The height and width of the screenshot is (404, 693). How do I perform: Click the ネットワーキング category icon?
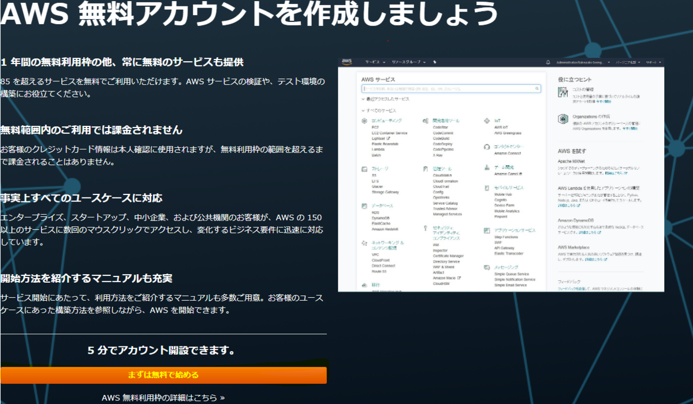364,243
